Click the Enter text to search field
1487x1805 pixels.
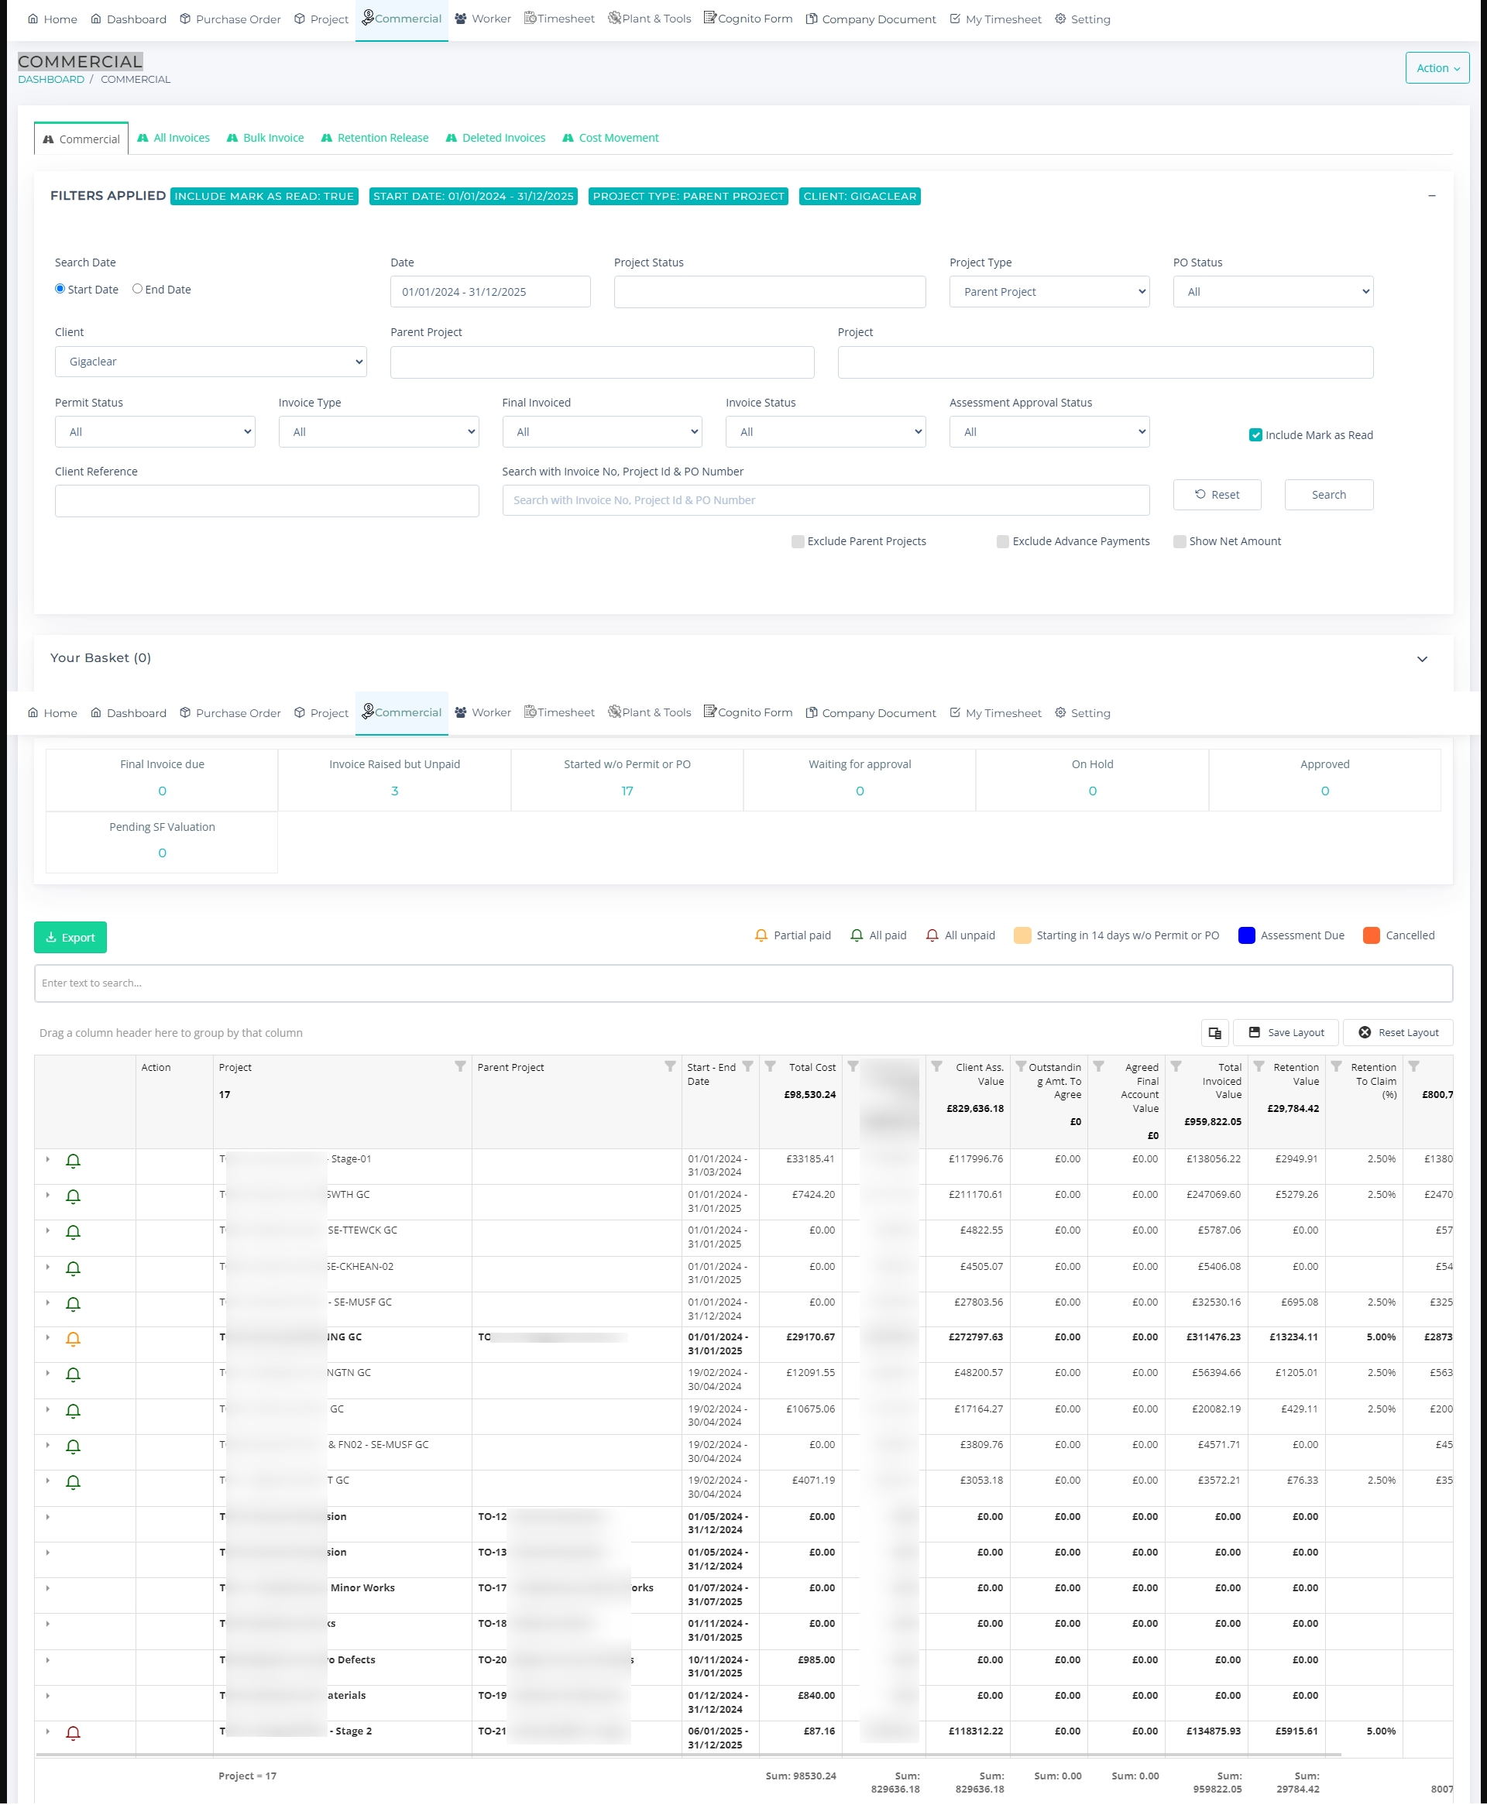pos(743,983)
